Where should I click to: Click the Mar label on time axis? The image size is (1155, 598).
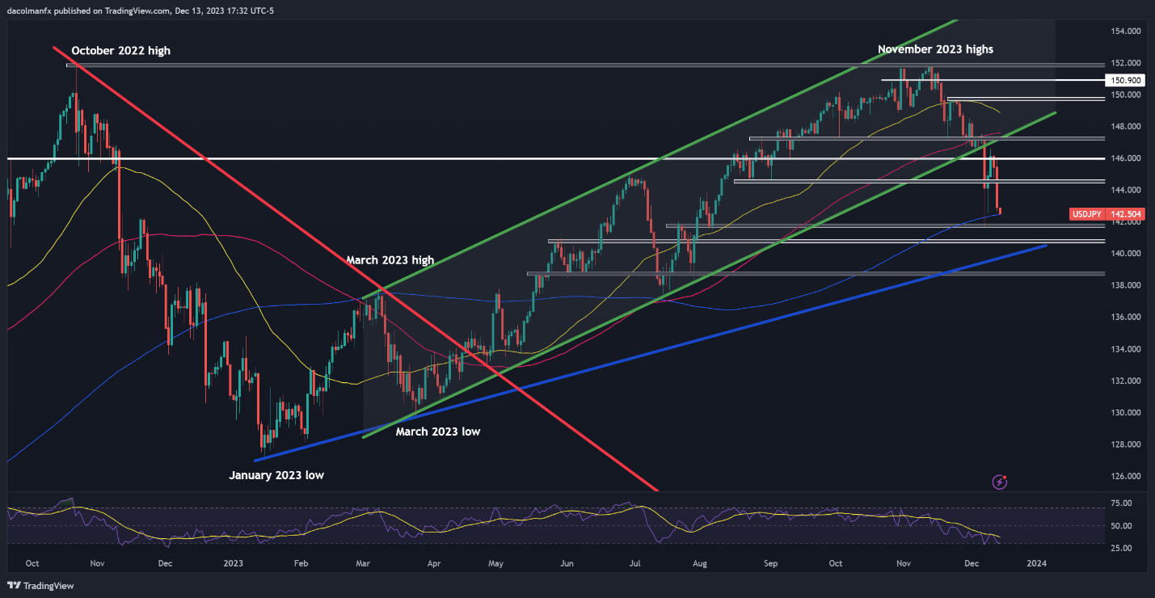click(x=363, y=563)
